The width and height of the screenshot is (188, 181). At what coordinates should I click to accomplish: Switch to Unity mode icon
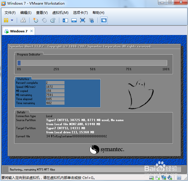click(x=91, y=20)
